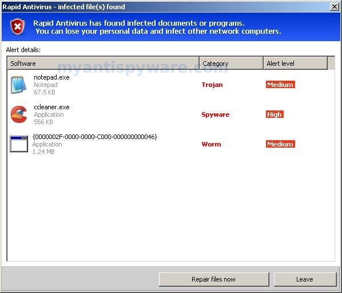Click the High alert level badge
Screen dimensions: 342x293
click(x=275, y=114)
